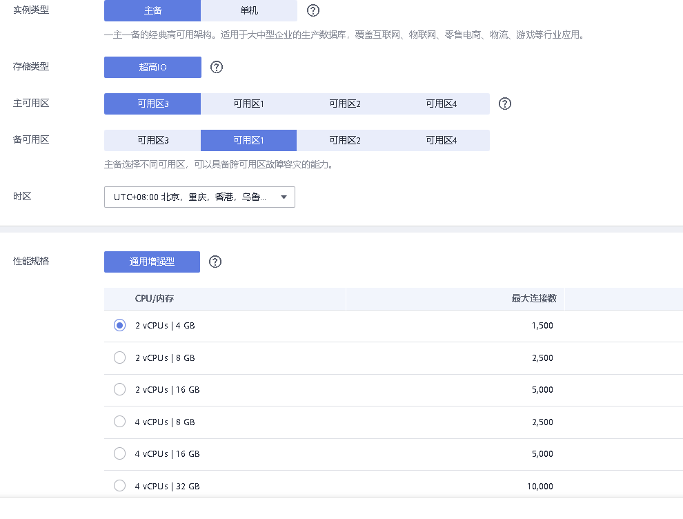Select 2 vCPUs | 4 GB radio button
The image size is (683, 519).
coord(120,326)
